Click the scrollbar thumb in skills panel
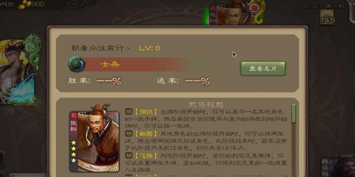The width and height of the screenshot is (355, 177). click(294, 114)
